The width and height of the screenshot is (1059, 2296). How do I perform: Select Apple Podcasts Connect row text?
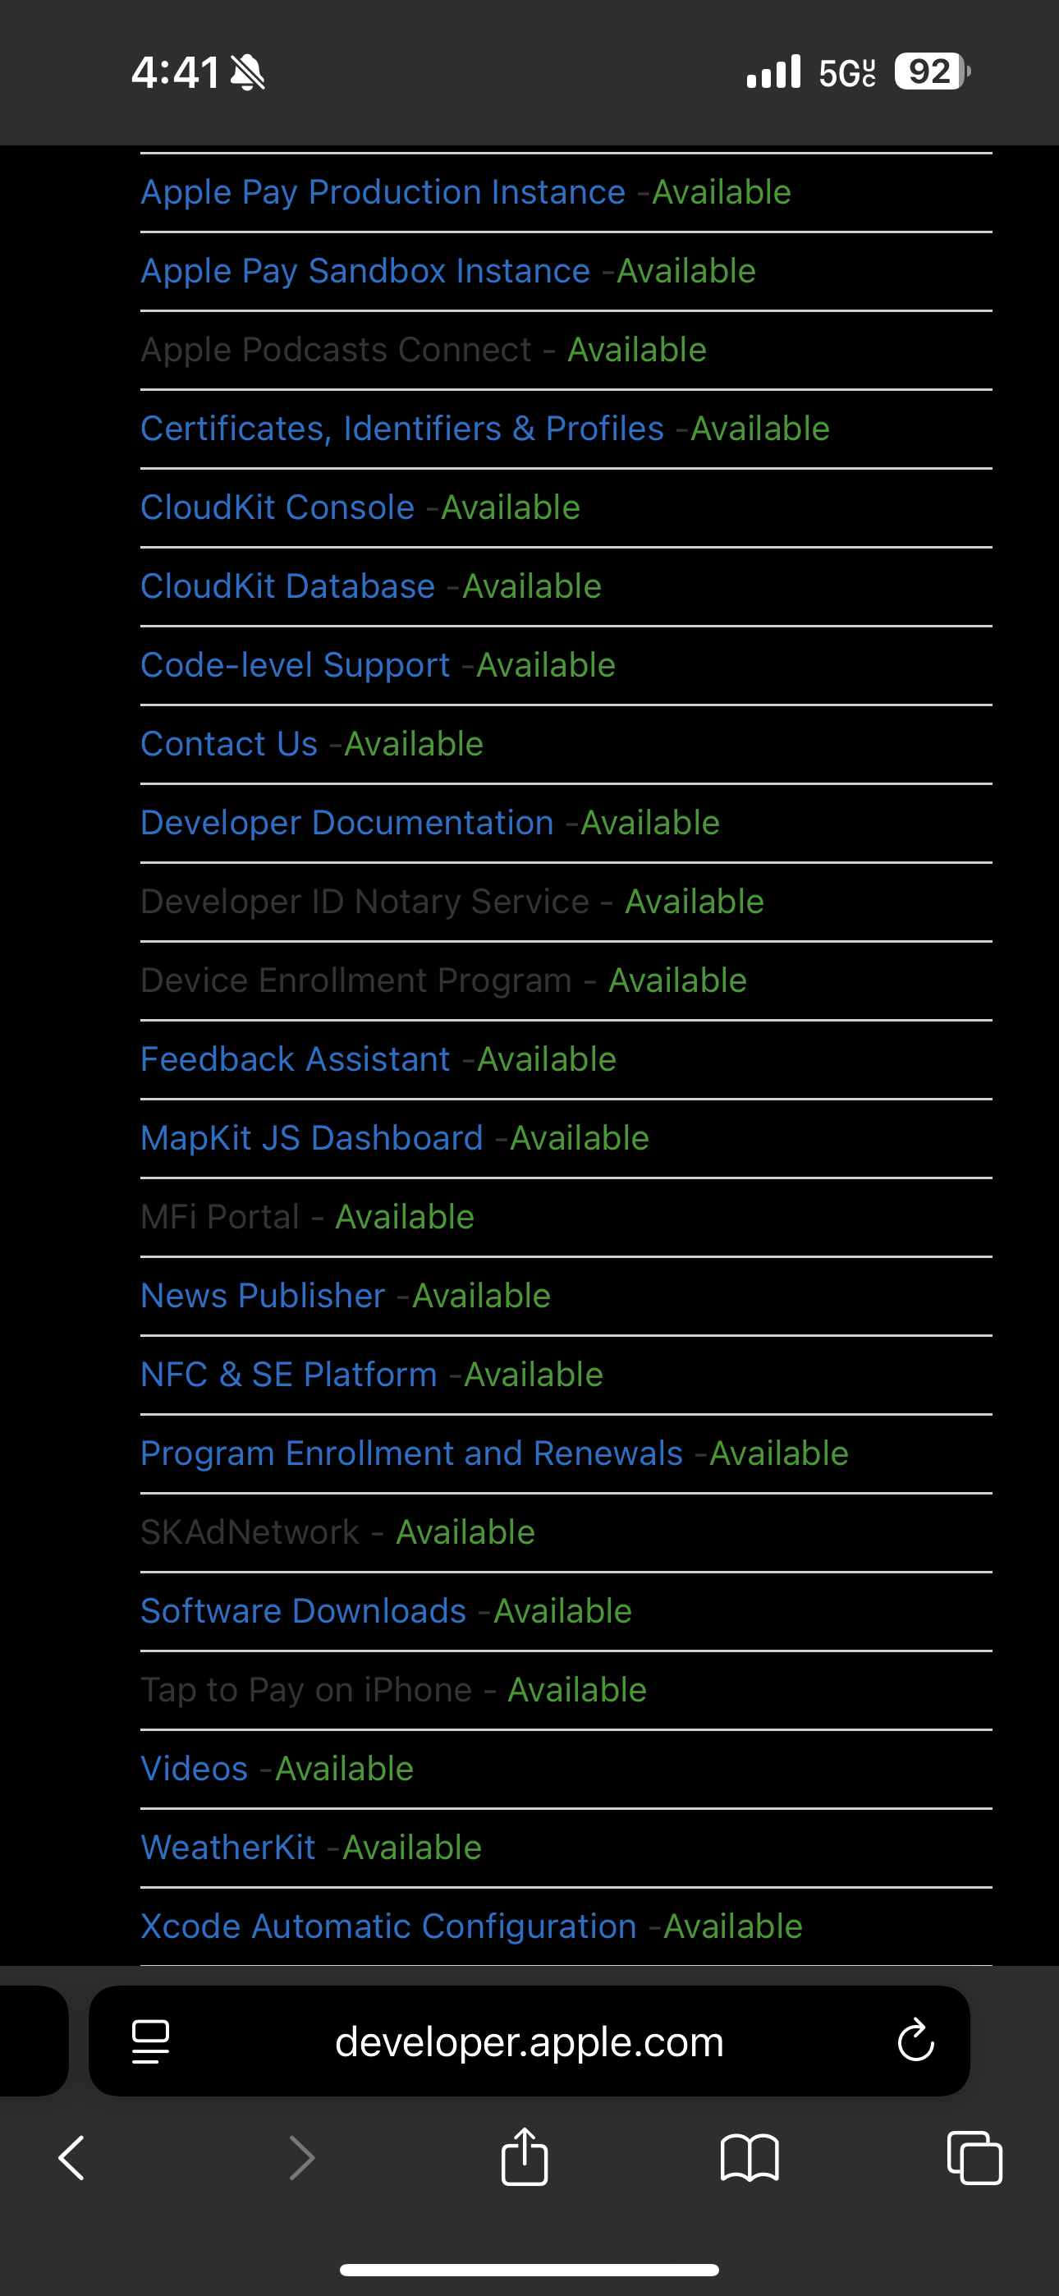pyautogui.click(x=336, y=351)
